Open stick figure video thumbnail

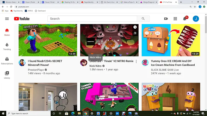pos(48,97)
